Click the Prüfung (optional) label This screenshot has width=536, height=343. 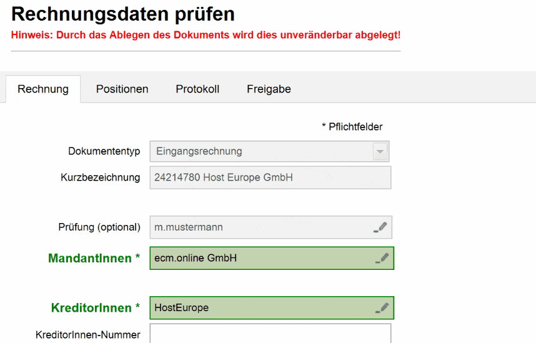99,227
